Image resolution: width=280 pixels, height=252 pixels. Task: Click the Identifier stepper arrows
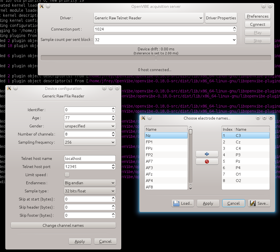point(113,110)
